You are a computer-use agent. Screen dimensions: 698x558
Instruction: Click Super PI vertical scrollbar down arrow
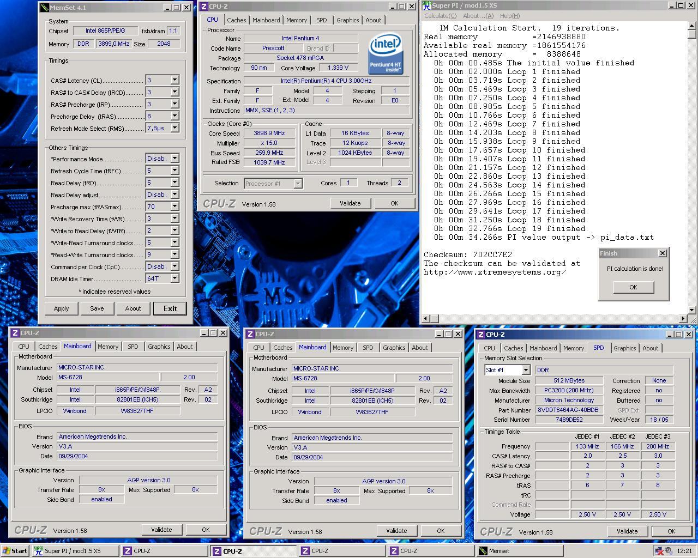coord(692,310)
